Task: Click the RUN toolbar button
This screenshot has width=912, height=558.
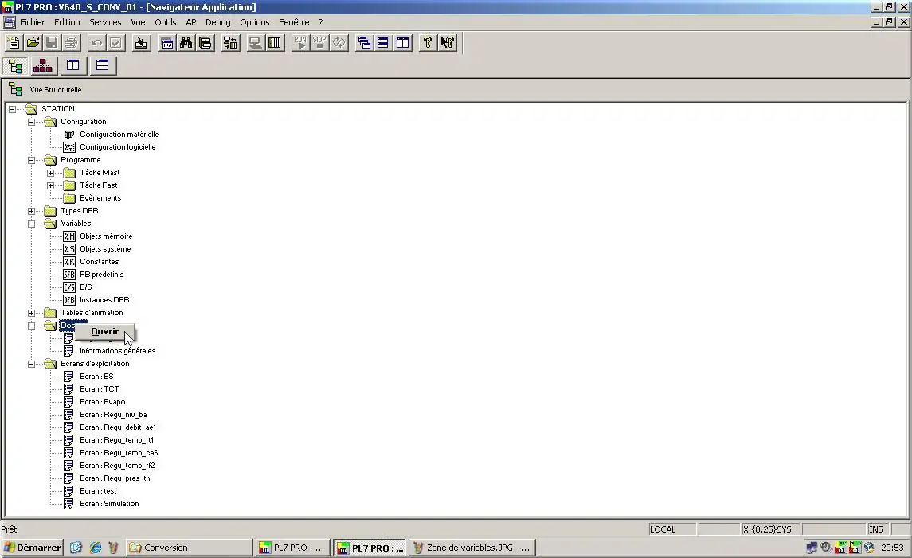Action: pyautogui.click(x=300, y=42)
